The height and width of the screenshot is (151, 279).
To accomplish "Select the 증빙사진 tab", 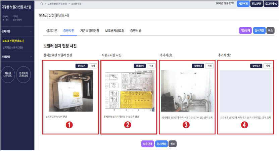I will click(x=68, y=31).
